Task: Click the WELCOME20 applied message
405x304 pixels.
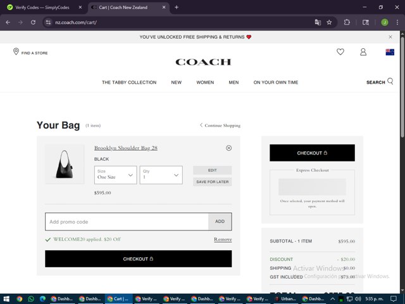Action: pos(87,239)
